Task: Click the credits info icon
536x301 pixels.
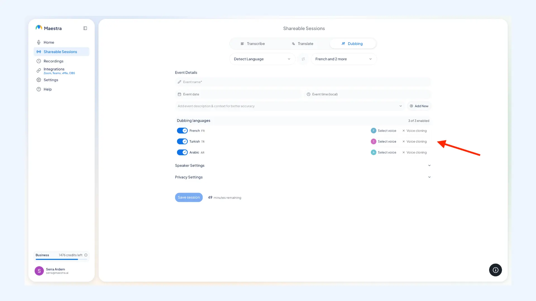Action: (x=86, y=255)
